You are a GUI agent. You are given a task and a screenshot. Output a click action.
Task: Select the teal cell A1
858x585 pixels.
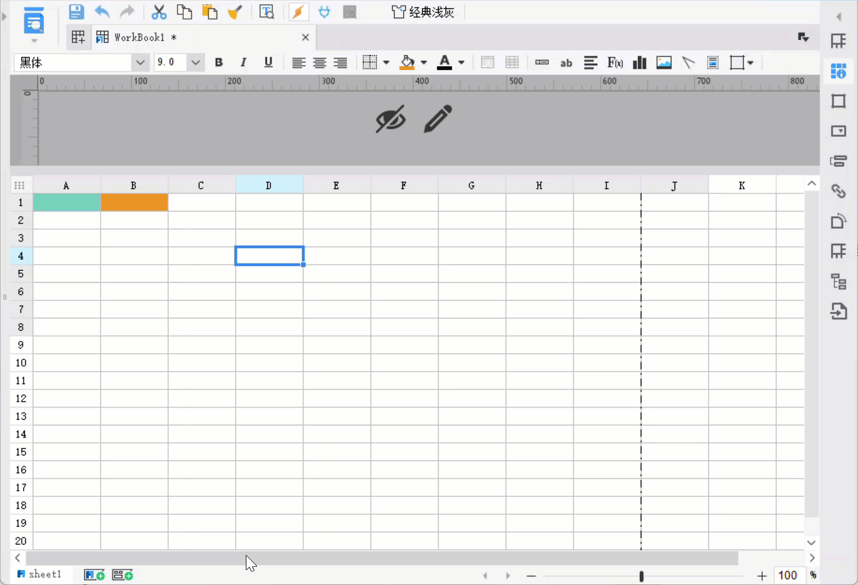click(66, 202)
